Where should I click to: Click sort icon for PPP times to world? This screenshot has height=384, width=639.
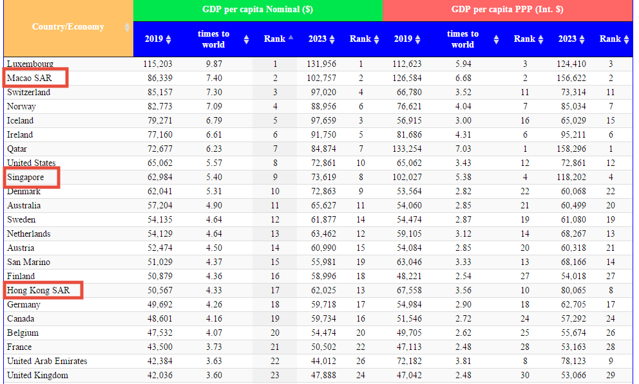(496, 39)
